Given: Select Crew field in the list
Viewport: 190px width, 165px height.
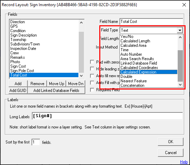Looking at the screenshot, I should (44, 53).
